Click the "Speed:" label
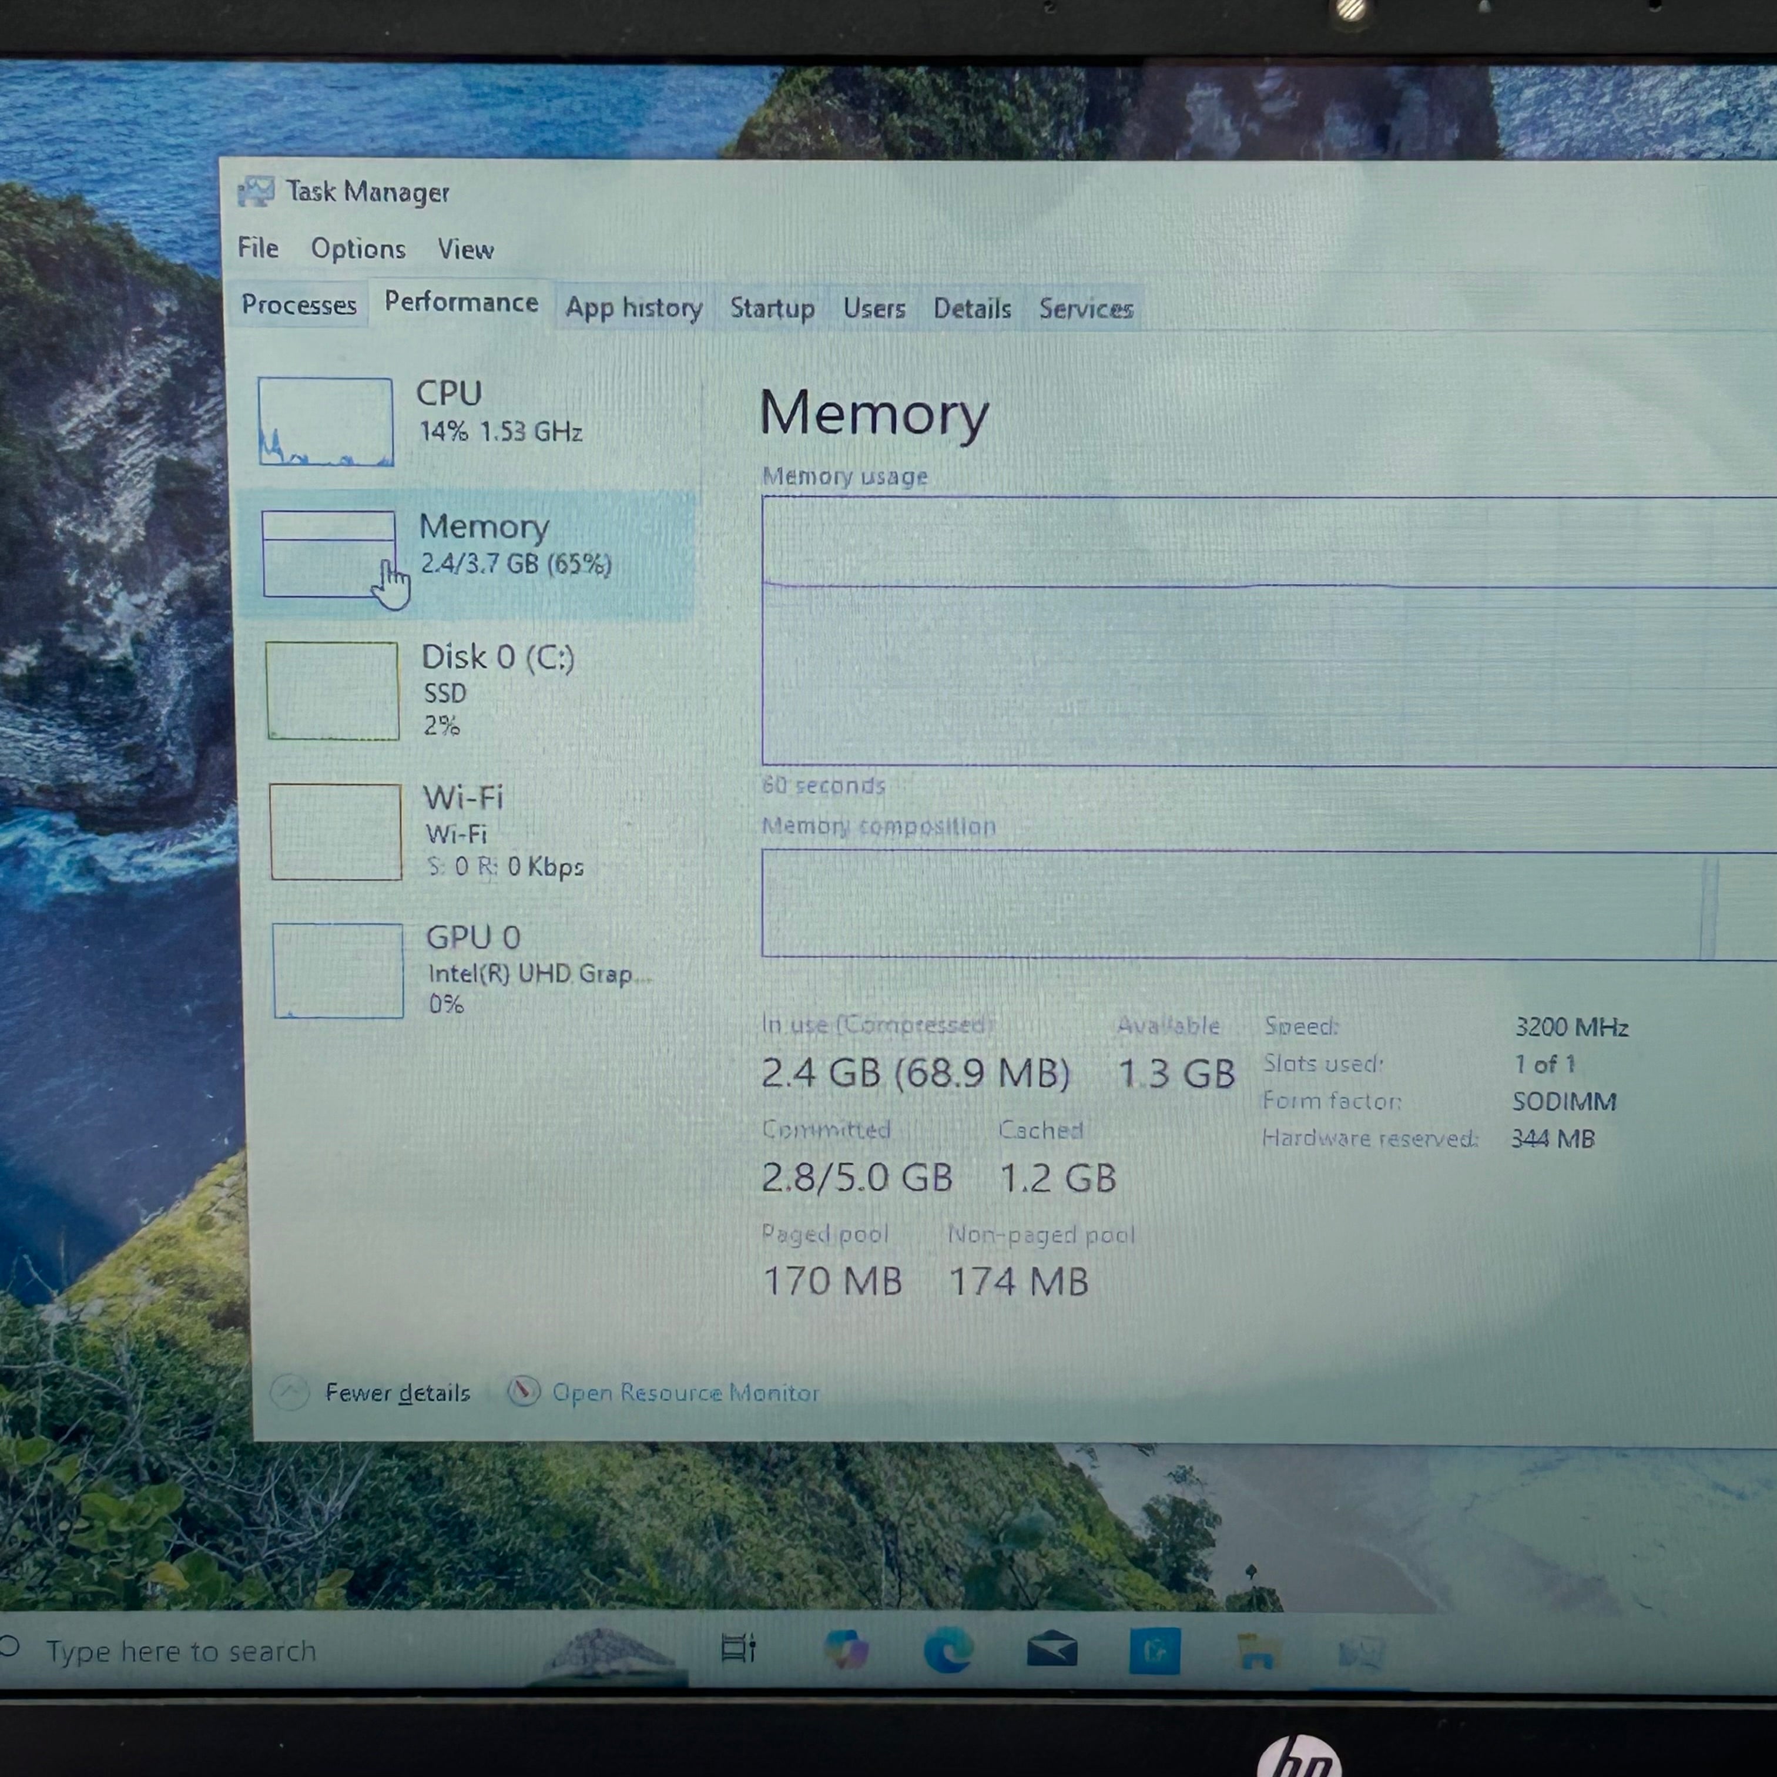1777x1777 pixels. coord(1300,1025)
